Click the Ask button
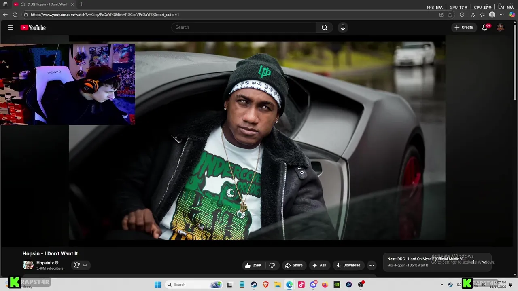Viewport: 518px width, 291px height. click(319, 265)
